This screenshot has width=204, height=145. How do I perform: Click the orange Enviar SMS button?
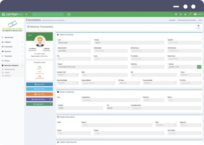point(39,94)
